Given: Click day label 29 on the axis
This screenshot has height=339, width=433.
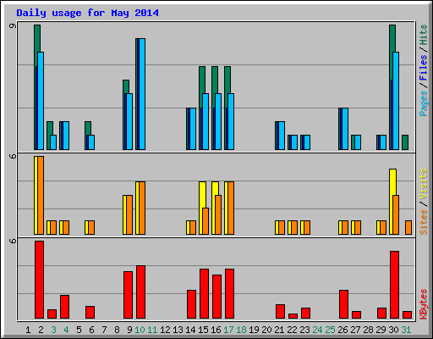Looking at the screenshot, I should [x=381, y=330].
